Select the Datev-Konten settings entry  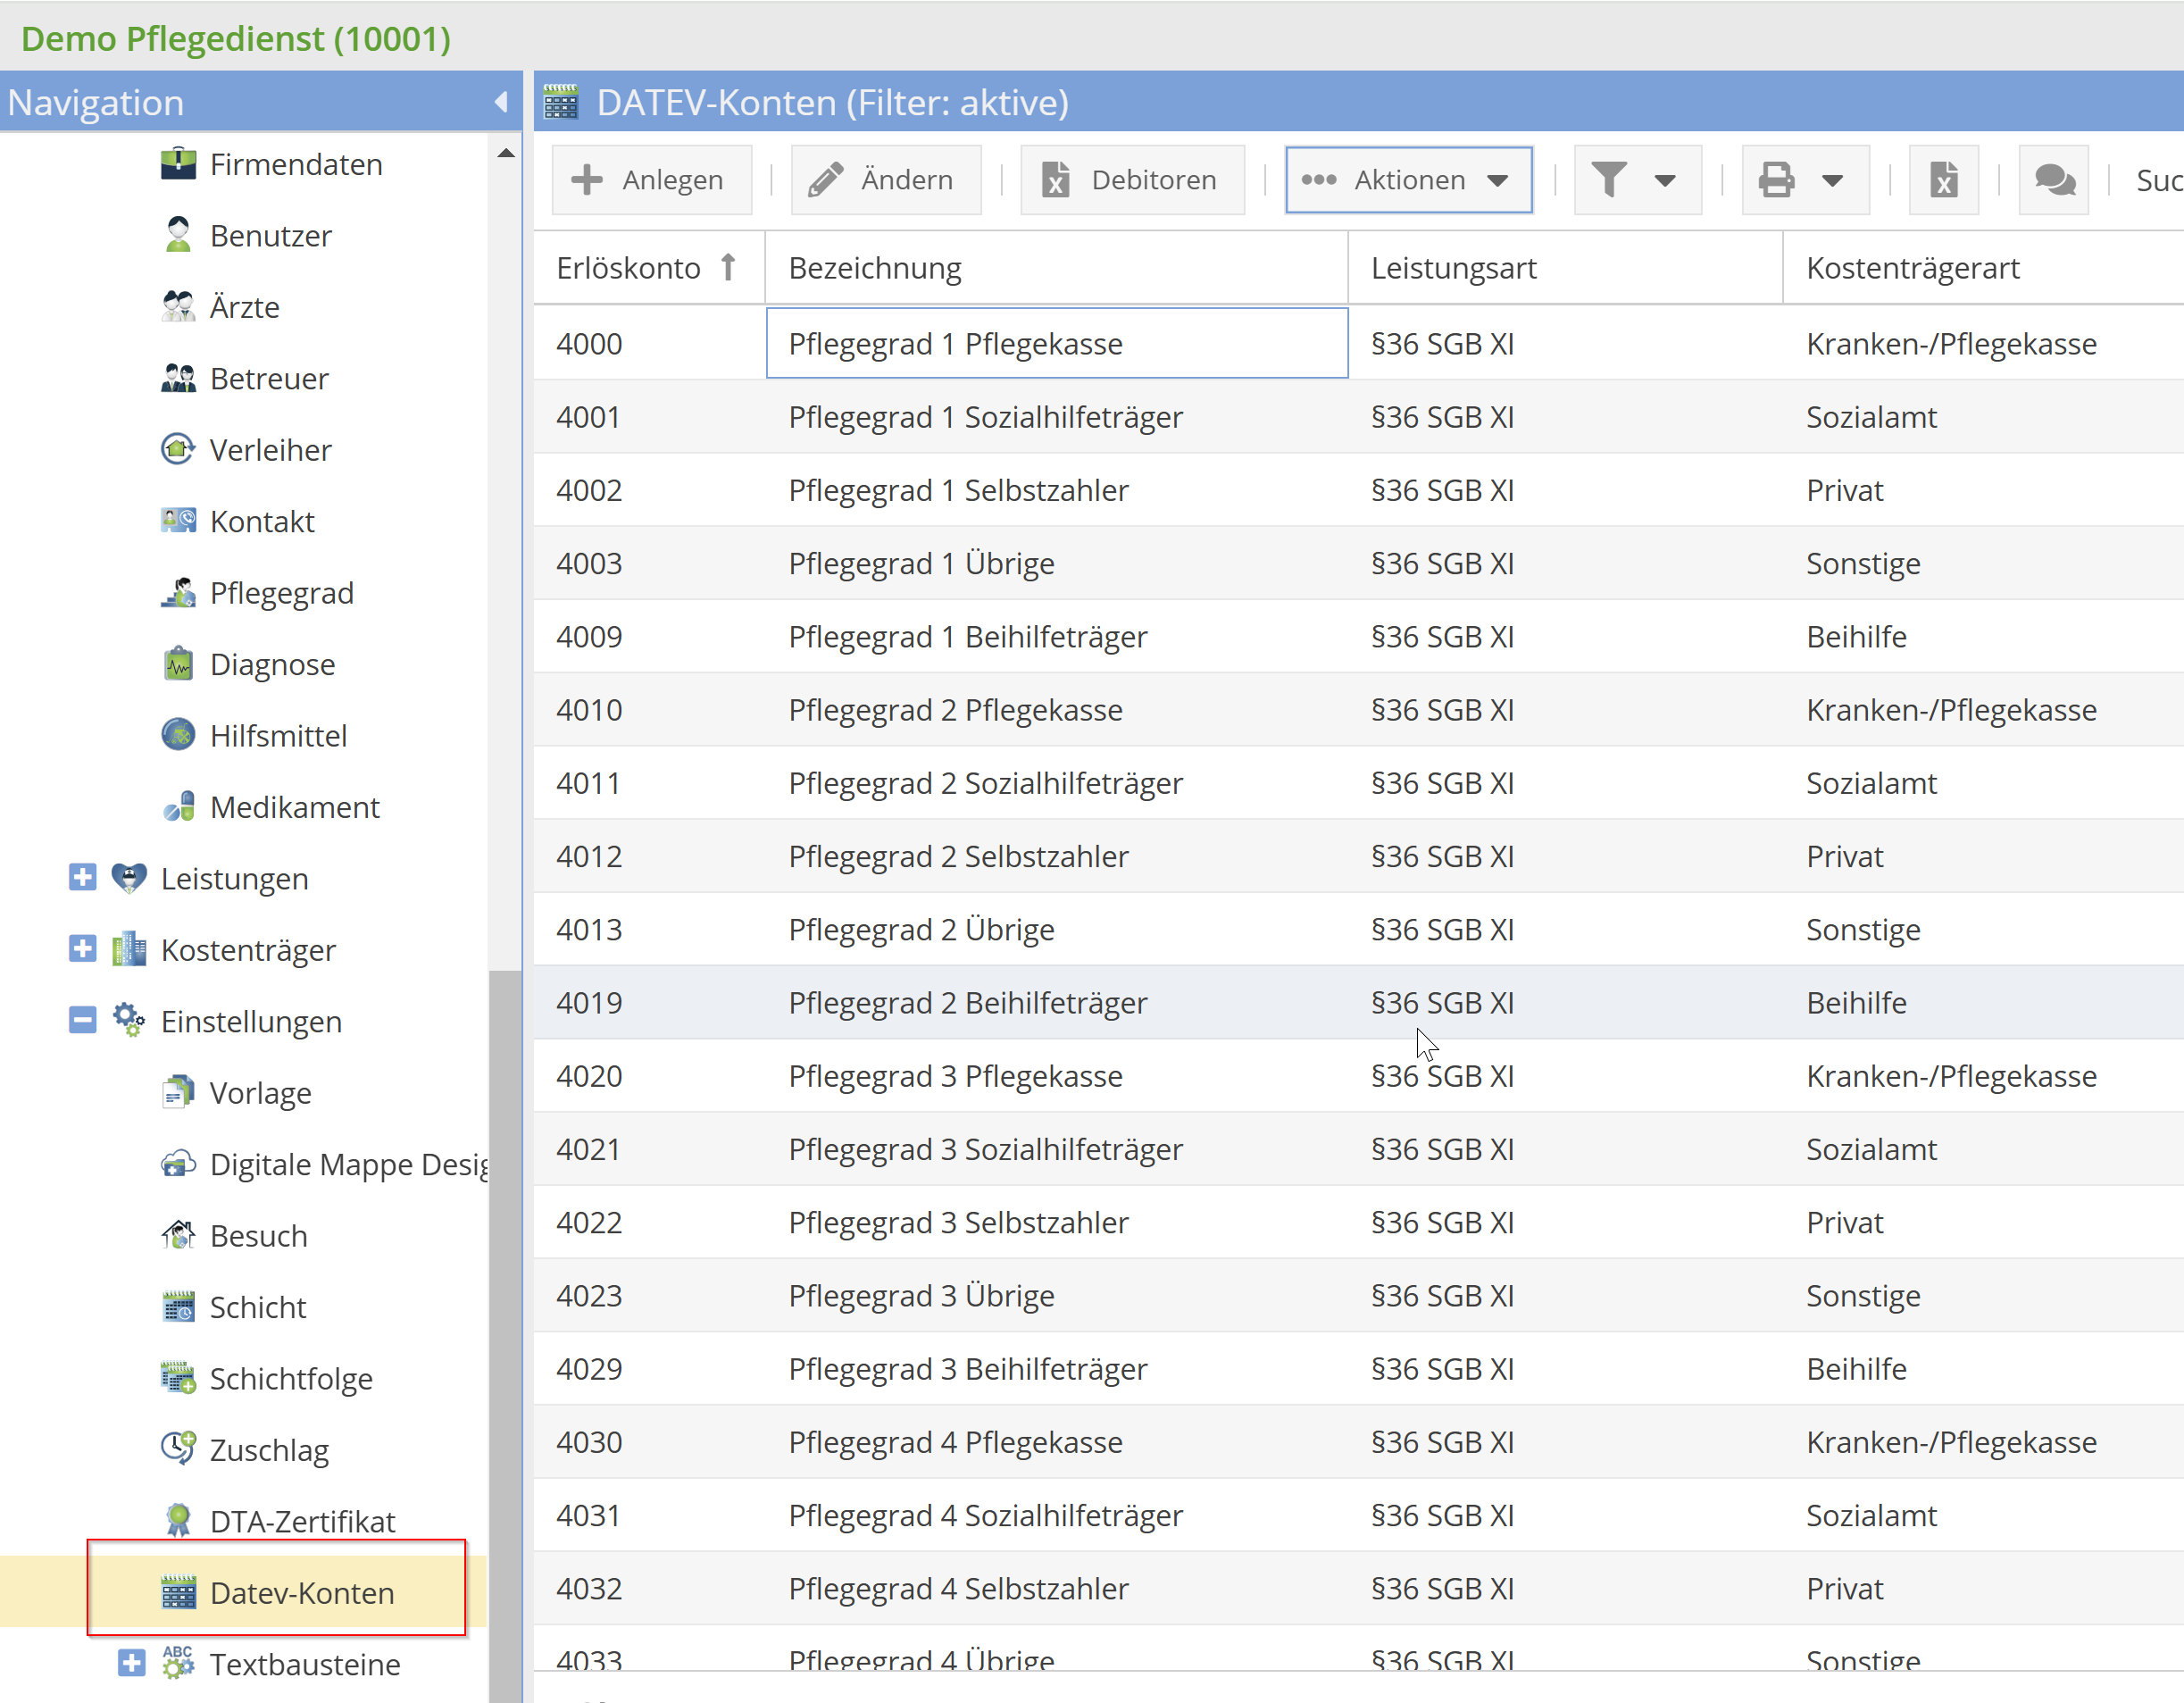[277, 1593]
